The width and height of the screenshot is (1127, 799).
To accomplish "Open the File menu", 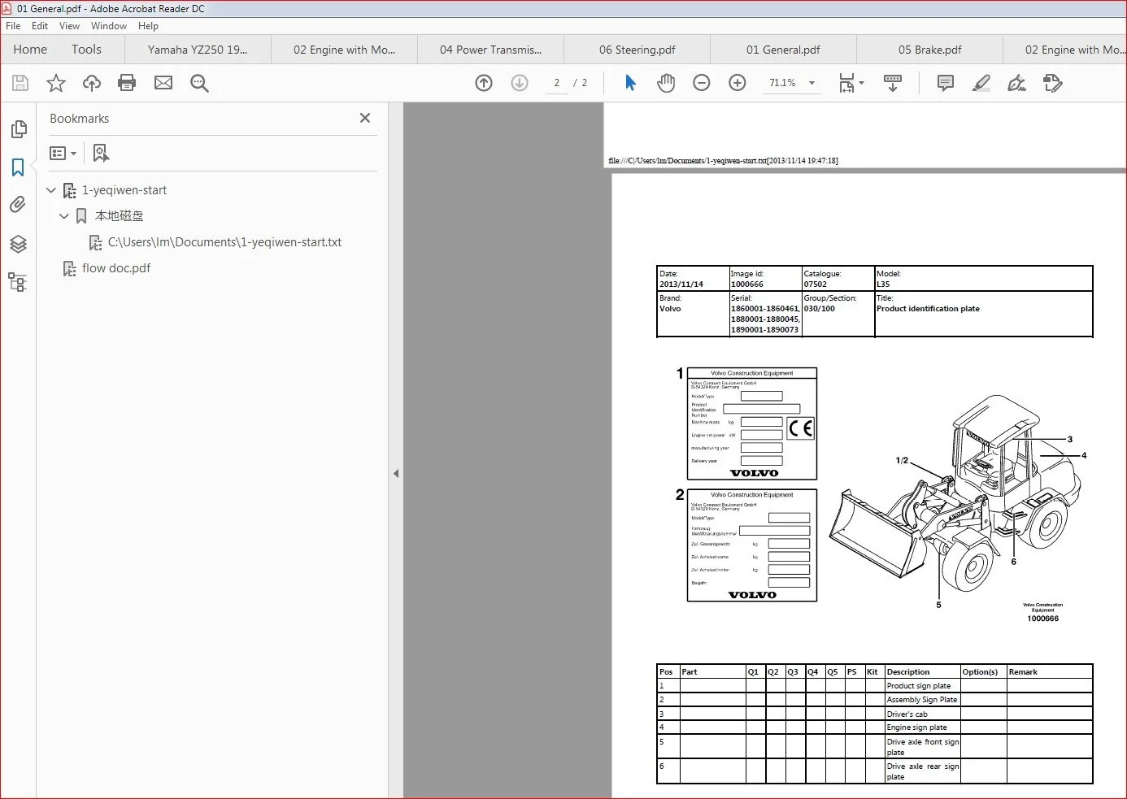I will pos(13,26).
